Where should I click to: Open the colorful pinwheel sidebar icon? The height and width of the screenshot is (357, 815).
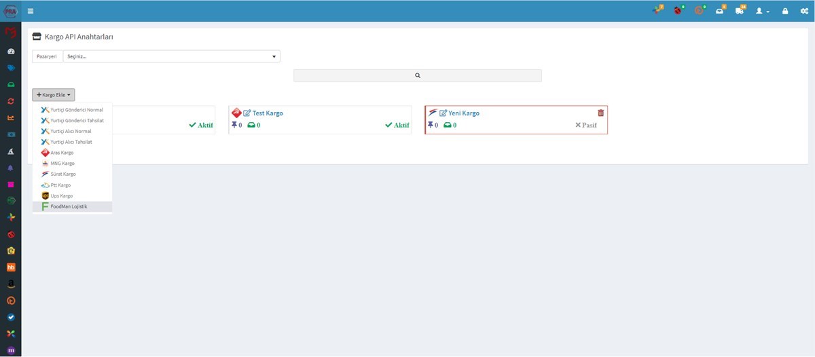click(11, 217)
